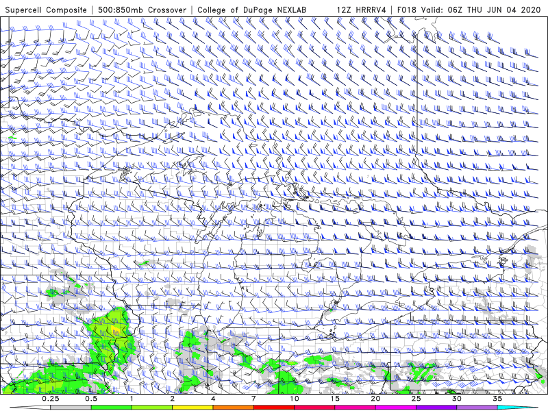
Task: Click the dark purple color bar segment
Action: click(x=436, y=408)
